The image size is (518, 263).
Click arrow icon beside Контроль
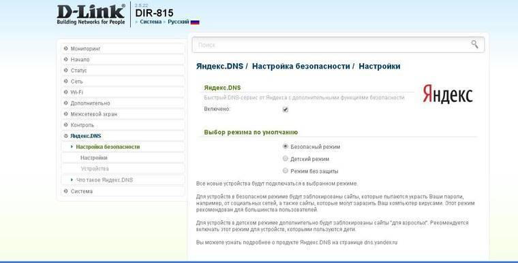[65, 125]
